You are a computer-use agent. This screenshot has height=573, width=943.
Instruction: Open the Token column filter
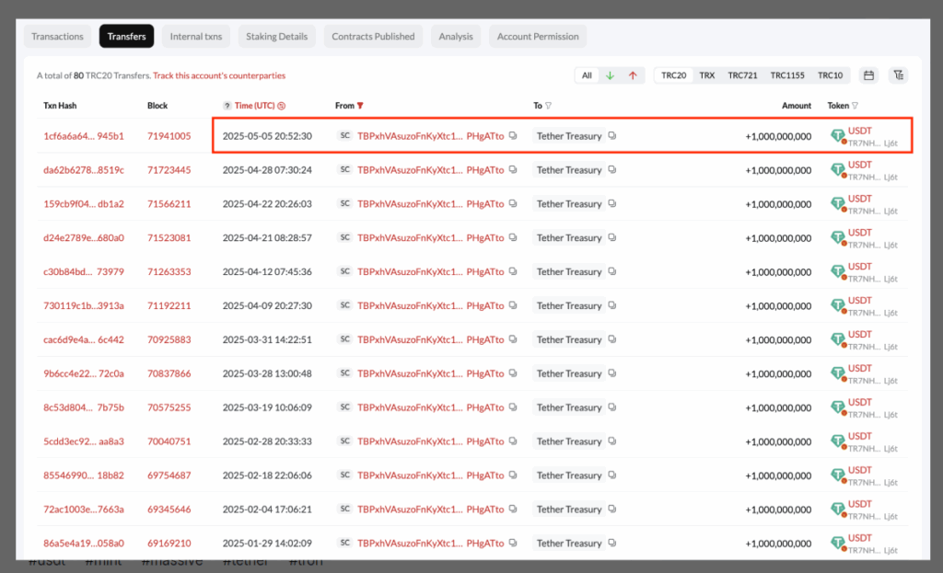point(856,106)
